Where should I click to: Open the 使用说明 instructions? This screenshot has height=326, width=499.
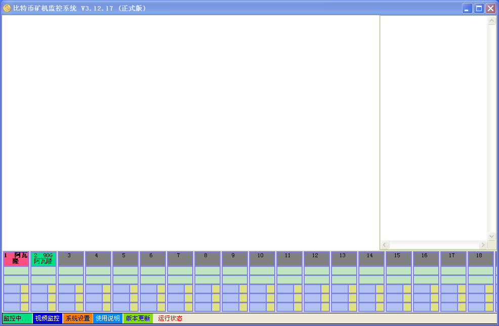108,318
